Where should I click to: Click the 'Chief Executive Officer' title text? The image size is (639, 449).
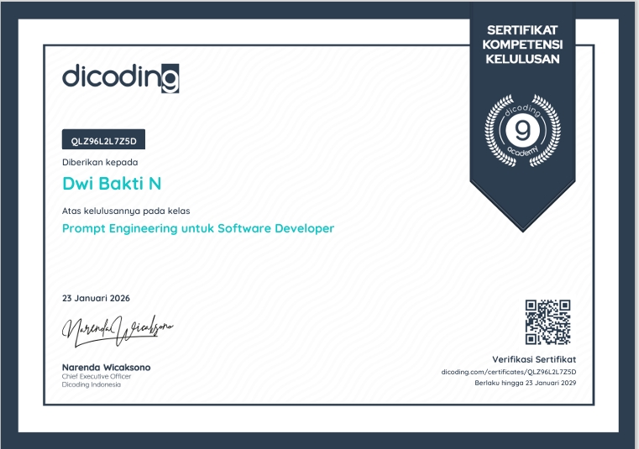coord(97,376)
